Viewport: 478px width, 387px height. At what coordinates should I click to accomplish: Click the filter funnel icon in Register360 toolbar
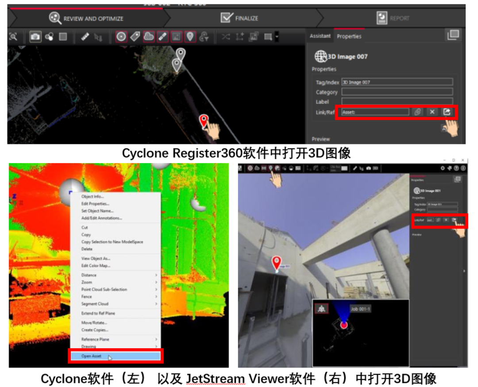[204, 37]
